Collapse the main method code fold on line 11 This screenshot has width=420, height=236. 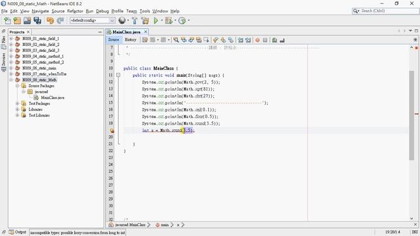118,75
